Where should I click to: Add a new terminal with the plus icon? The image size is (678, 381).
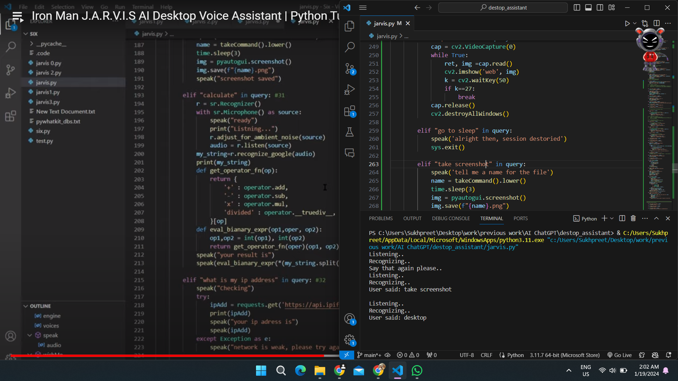pyautogui.click(x=605, y=218)
